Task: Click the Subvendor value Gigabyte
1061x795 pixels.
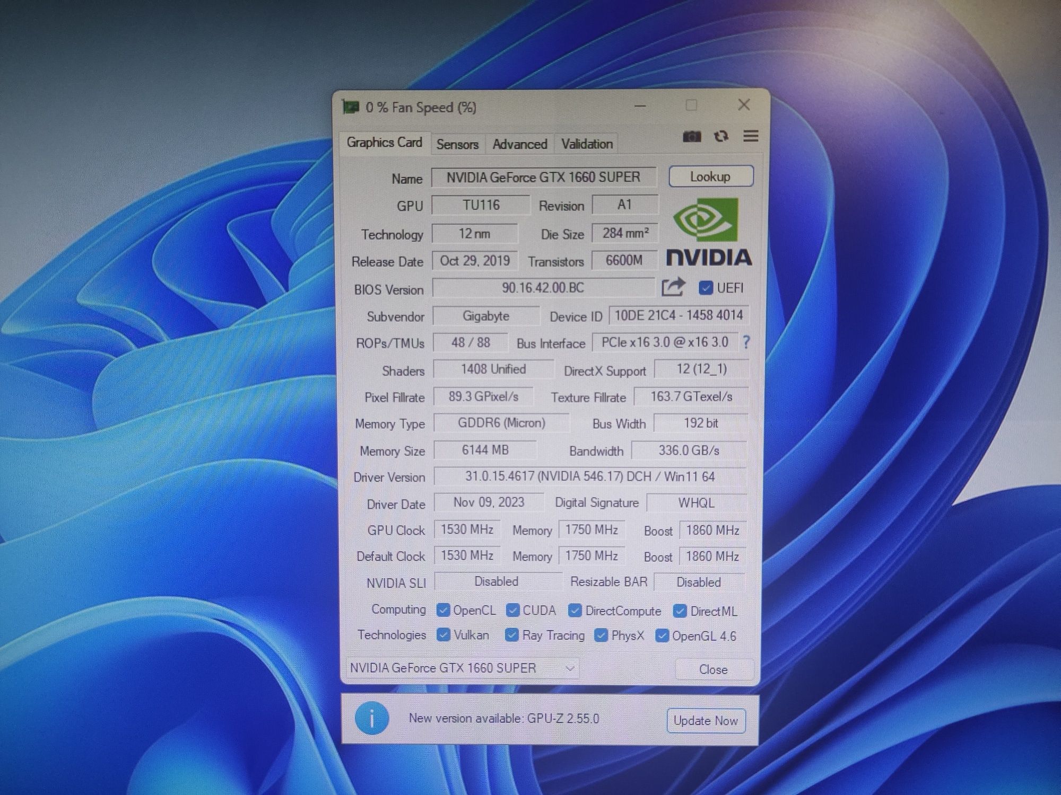Action: (x=486, y=316)
